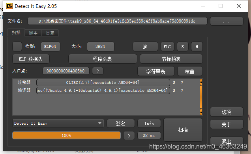The height and width of the screenshot is (154, 251).
Task: Switch to the 扫描 tab
Action: (16, 33)
